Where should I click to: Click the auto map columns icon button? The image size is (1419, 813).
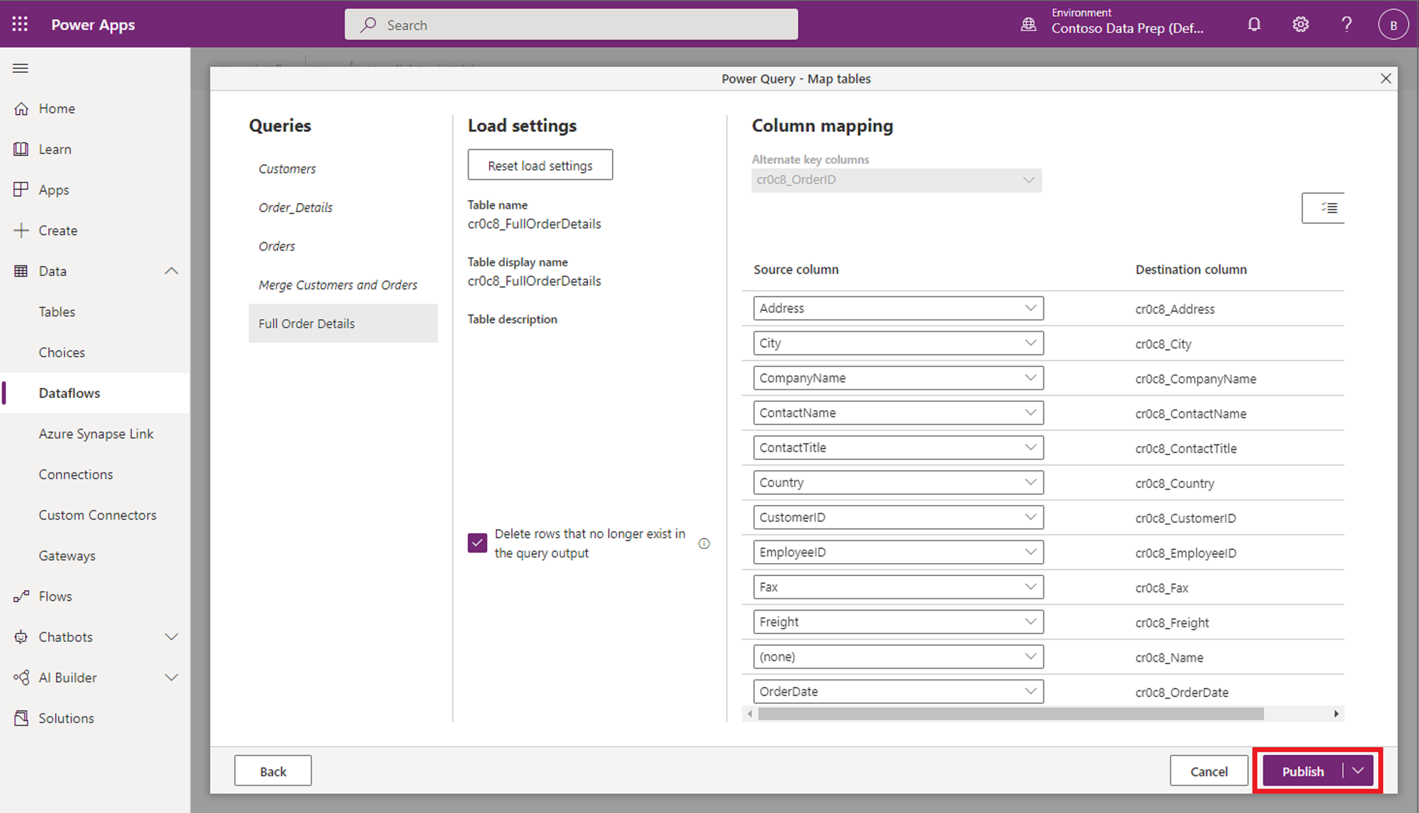pos(1328,208)
